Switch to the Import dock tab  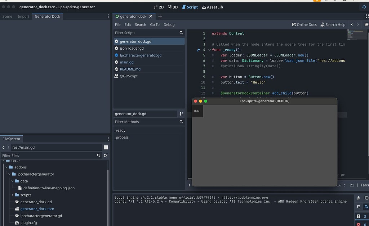[x=23, y=16]
